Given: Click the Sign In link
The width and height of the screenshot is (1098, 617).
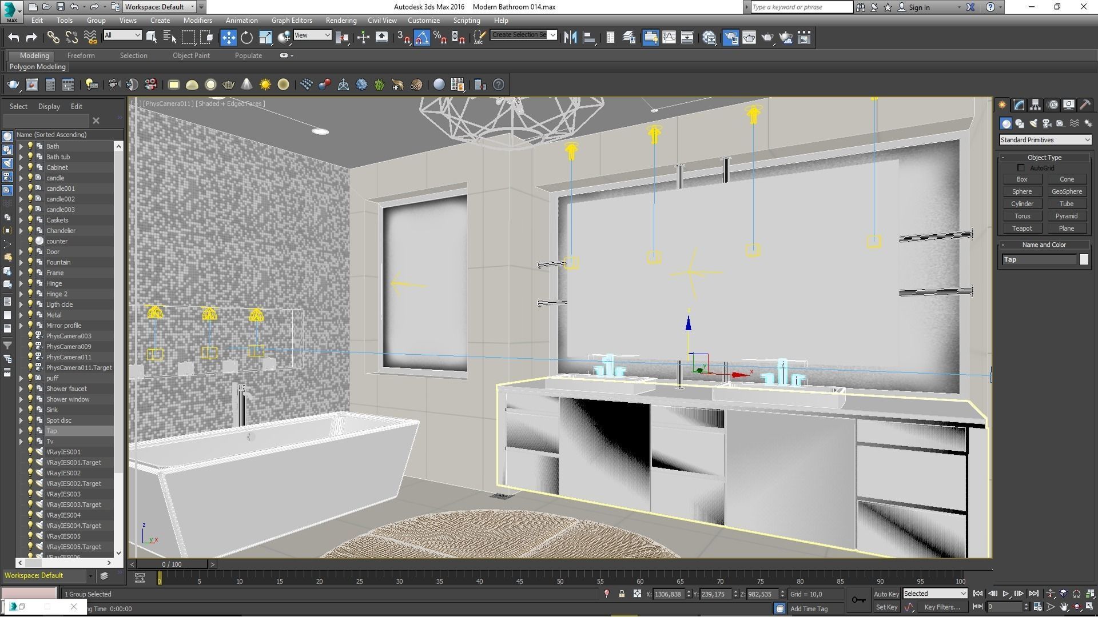Looking at the screenshot, I should 919,7.
